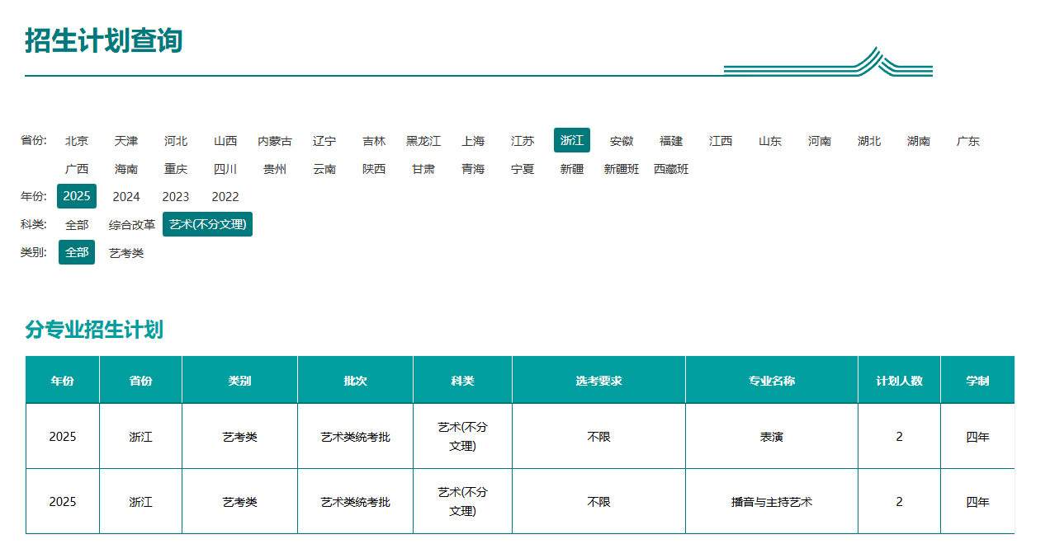Screen dimensions: 1050x553
Task: Click 全部 in the 科类 row
Action: (x=77, y=225)
